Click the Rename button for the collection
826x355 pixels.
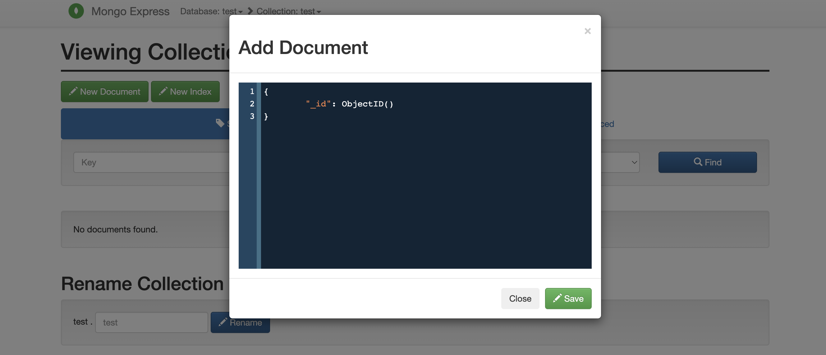coord(240,322)
